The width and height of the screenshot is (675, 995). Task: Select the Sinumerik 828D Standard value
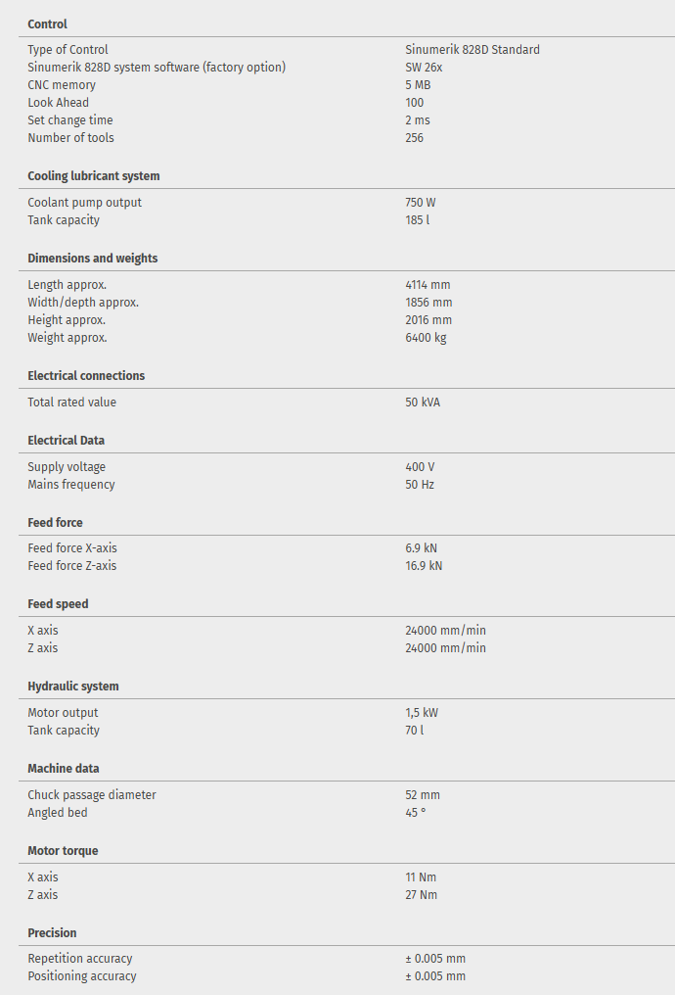pos(472,50)
